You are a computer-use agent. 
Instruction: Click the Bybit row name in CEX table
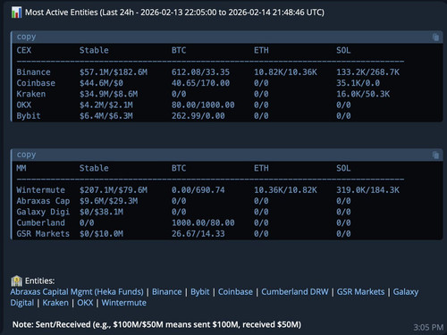[29, 116]
